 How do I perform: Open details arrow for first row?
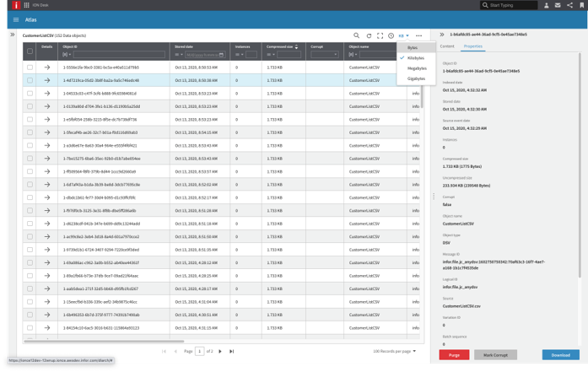47,67
